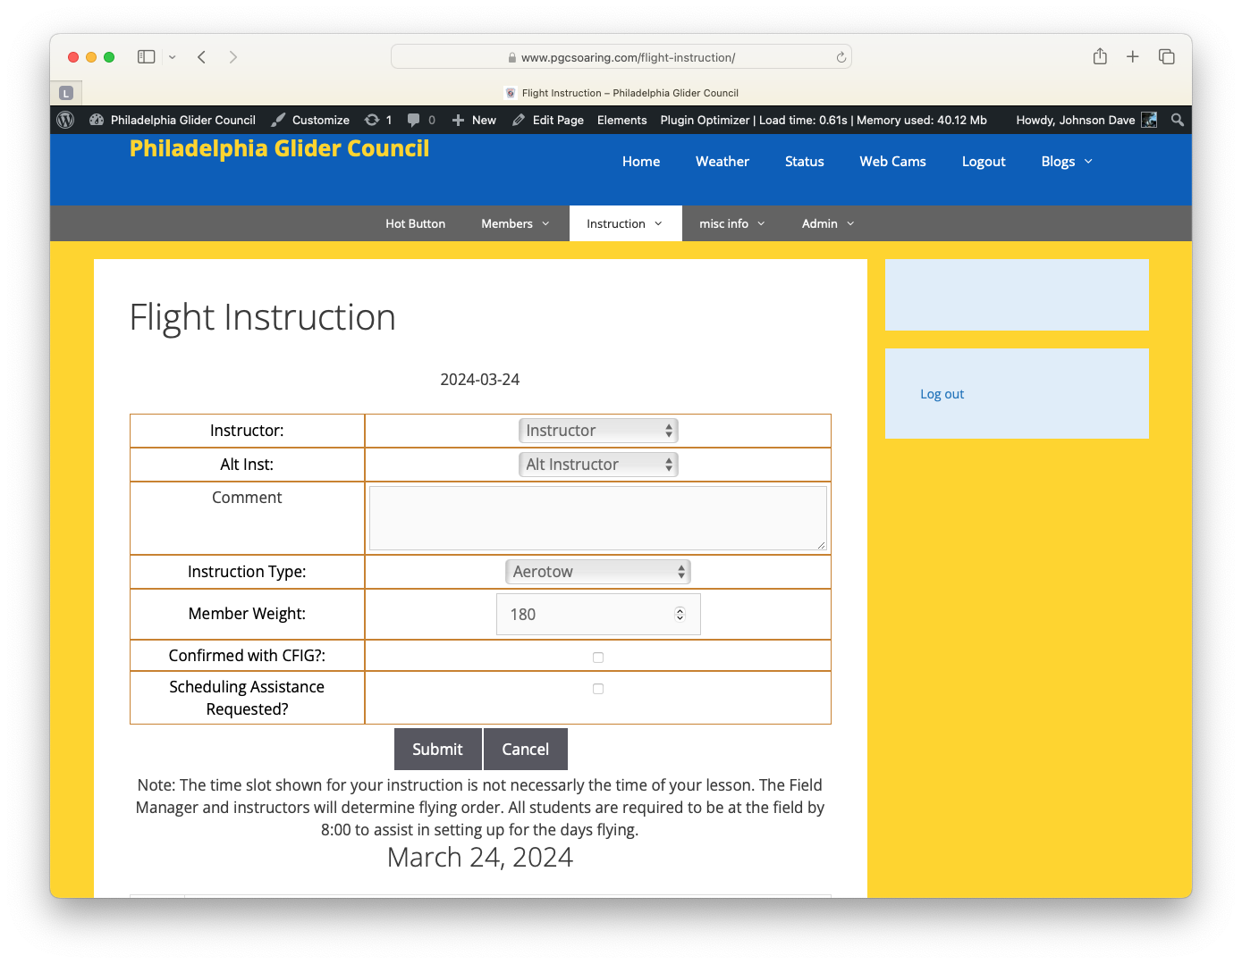Check the Confirmed with CFIG checkbox
The width and height of the screenshot is (1242, 964).
tap(598, 658)
